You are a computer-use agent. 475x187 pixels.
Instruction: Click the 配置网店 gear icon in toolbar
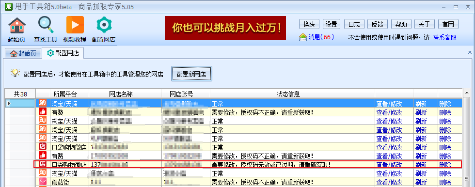[104, 25]
